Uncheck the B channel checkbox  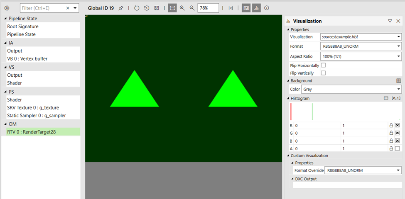click(398, 141)
